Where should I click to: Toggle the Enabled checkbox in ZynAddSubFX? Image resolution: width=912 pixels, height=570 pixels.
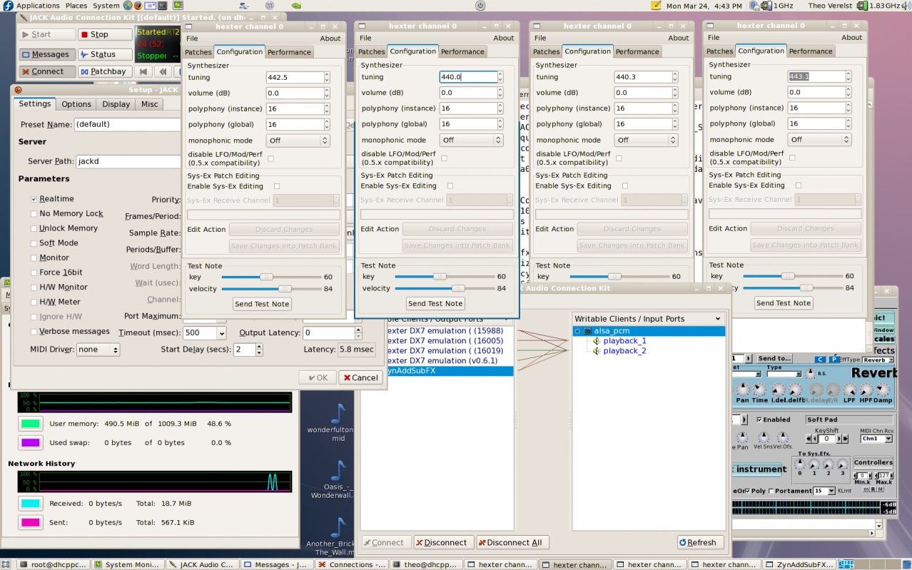pos(759,419)
